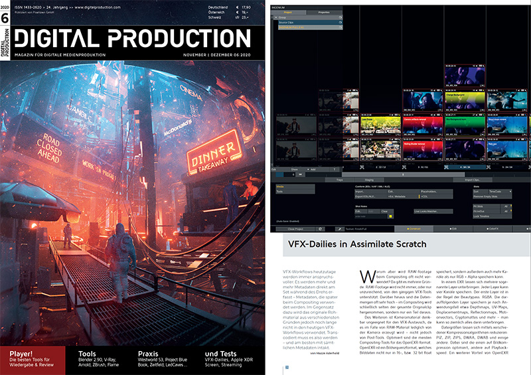Collapse the Group tree row

(275, 17)
